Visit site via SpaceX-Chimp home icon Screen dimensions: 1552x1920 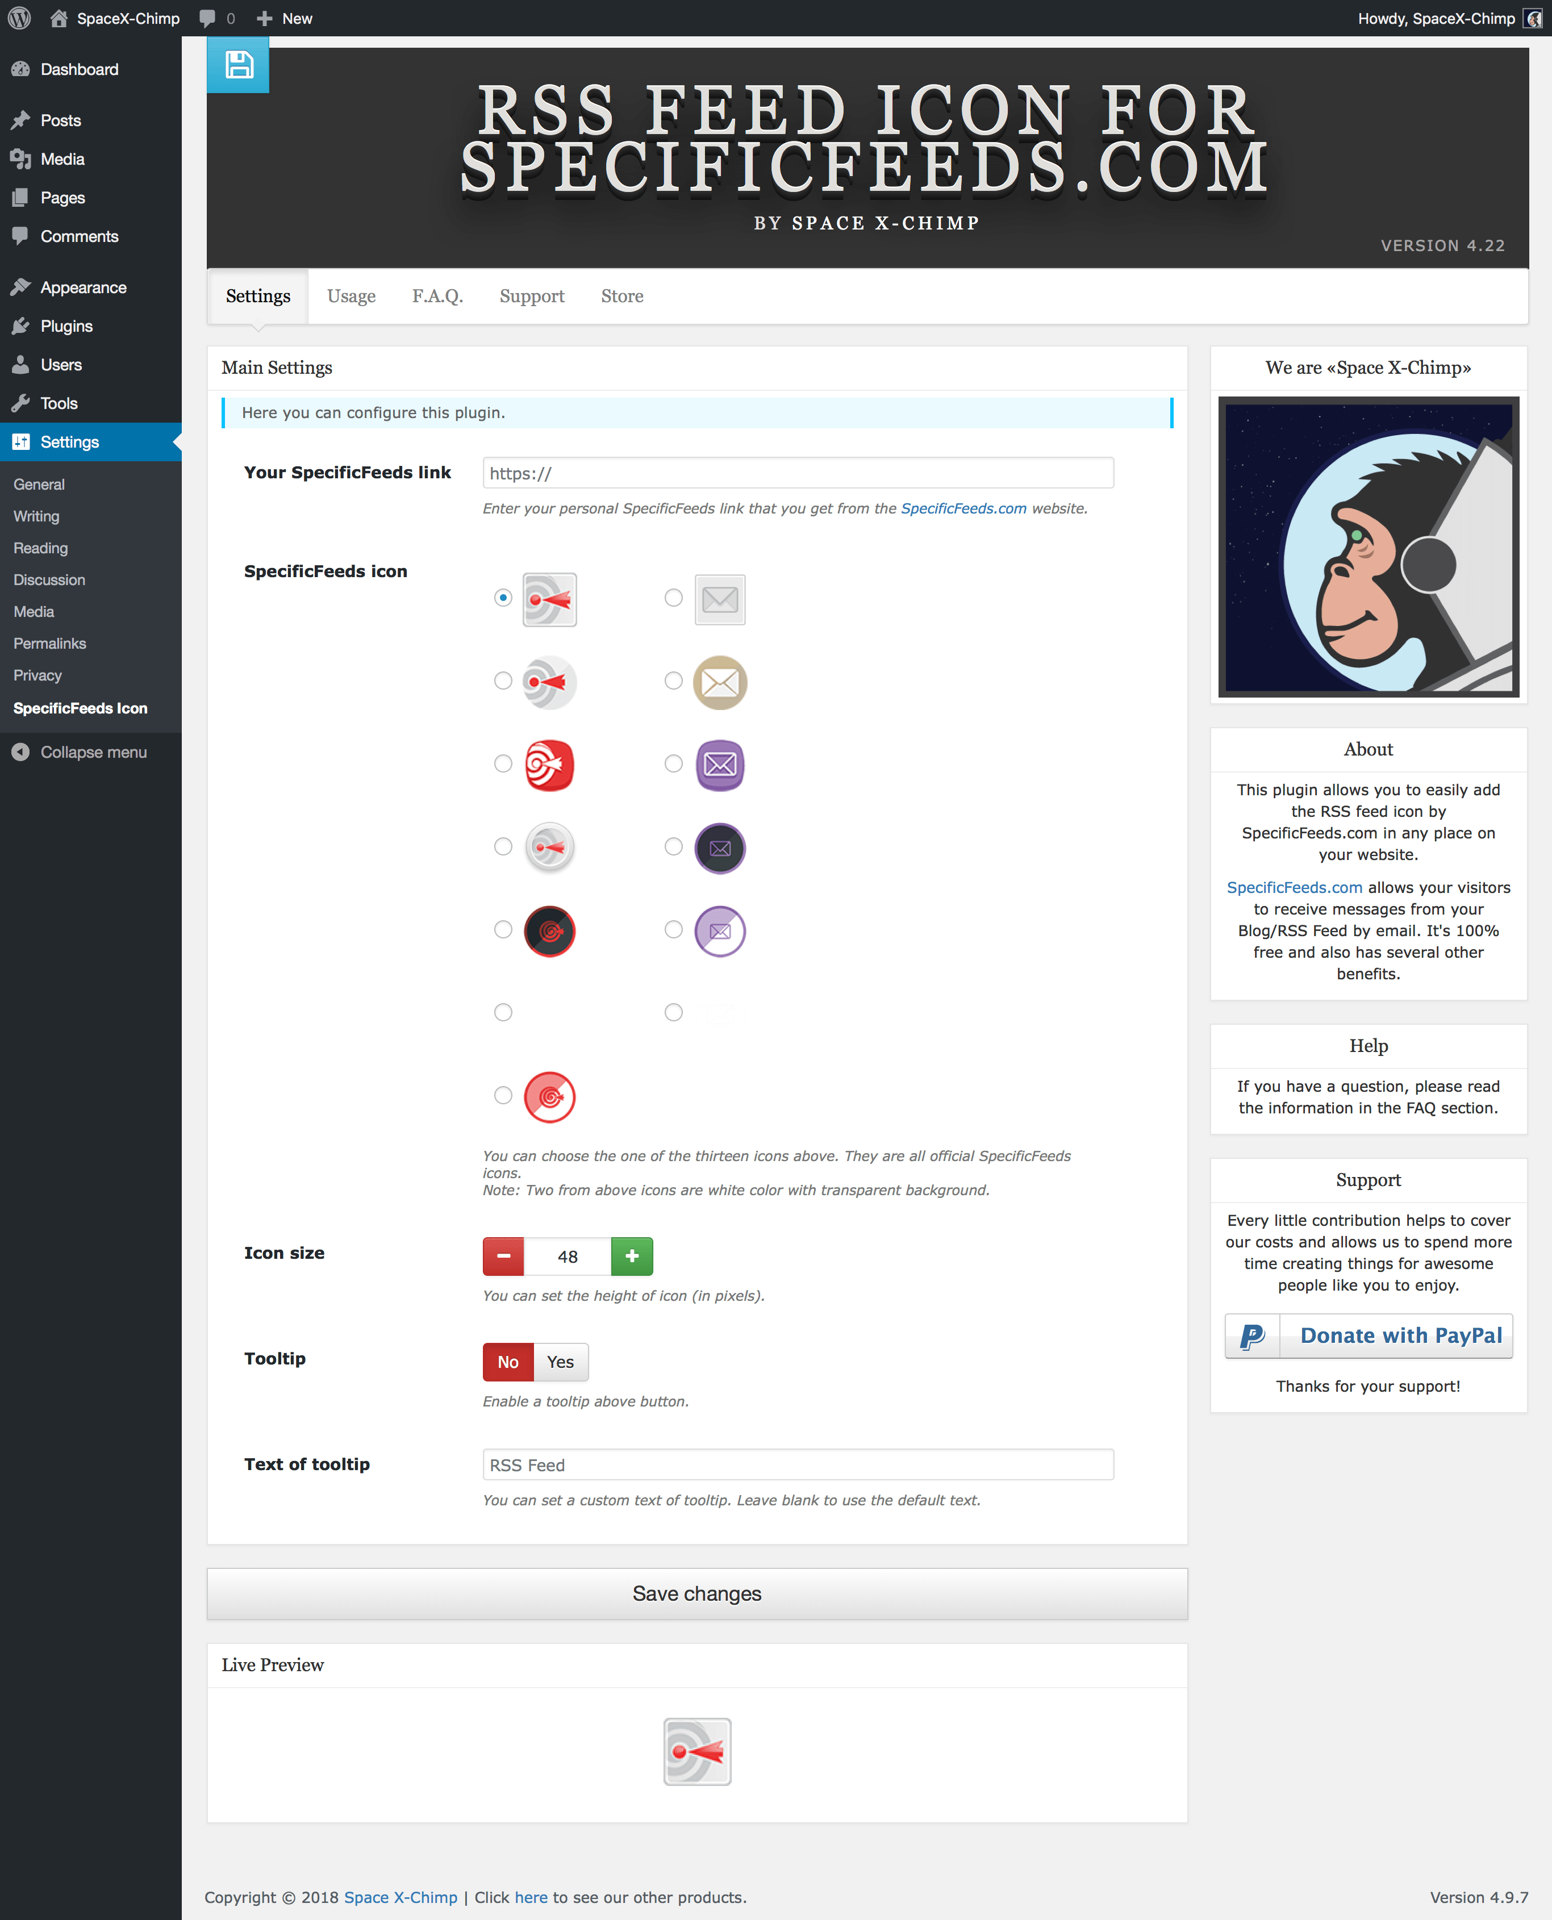point(59,18)
